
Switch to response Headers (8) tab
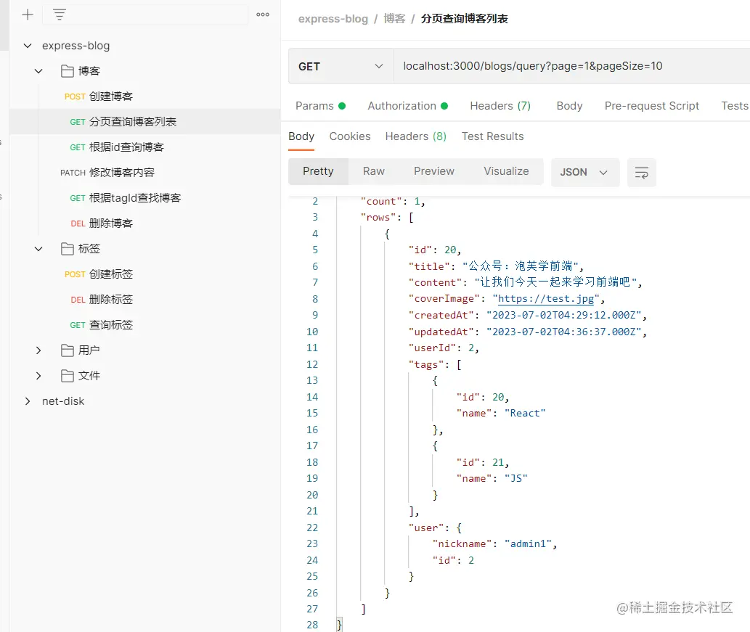(x=415, y=136)
